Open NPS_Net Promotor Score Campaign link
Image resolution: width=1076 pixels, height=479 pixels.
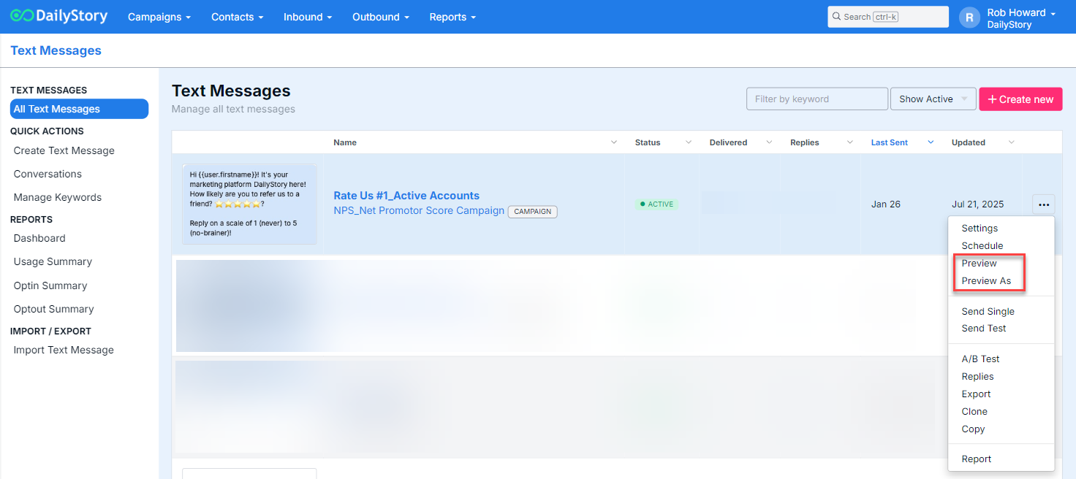pyautogui.click(x=419, y=211)
